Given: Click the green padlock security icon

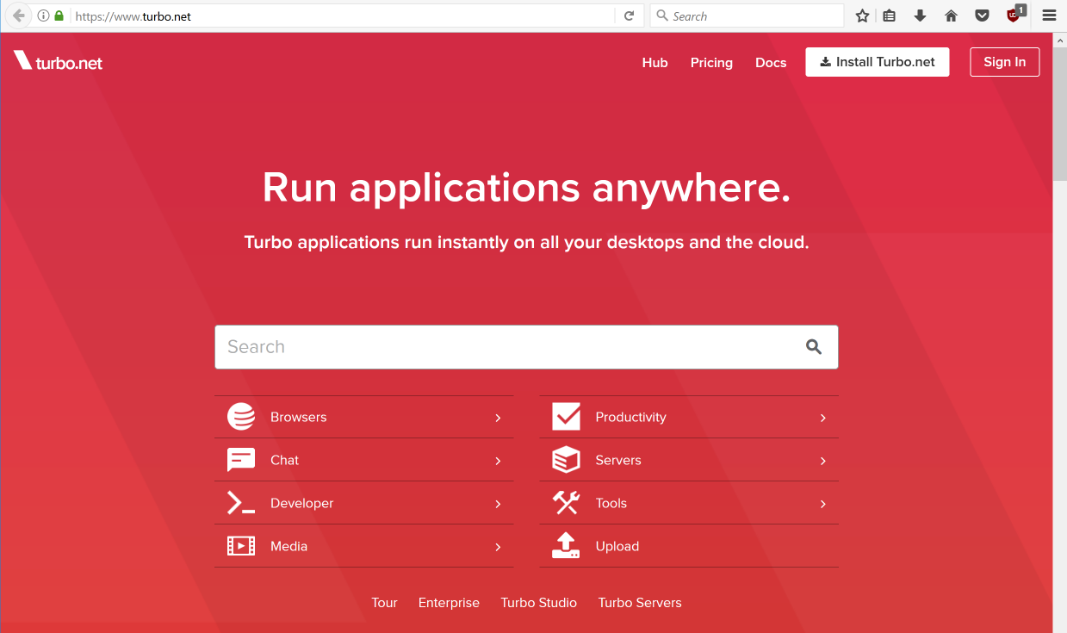Looking at the screenshot, I should 59,16.
